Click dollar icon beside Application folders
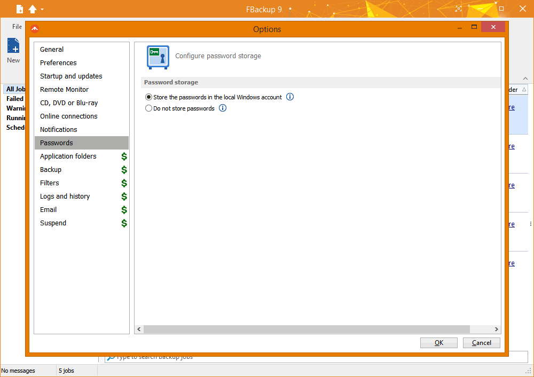Image resolution: width=534 pixels, height=377 pixels. pyautogui.click(x=124, y=156)
